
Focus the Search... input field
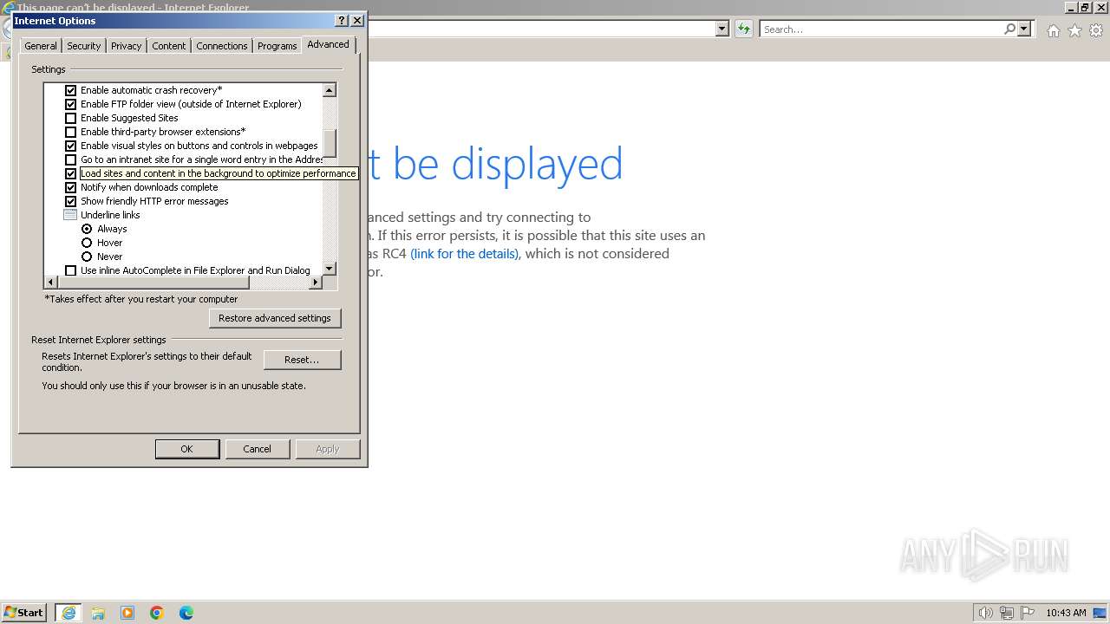[x=881, y=29]
